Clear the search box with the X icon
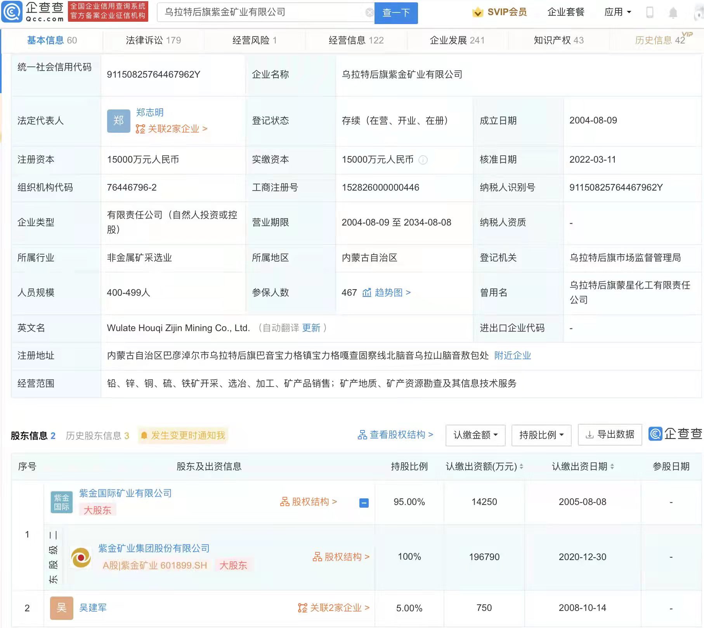Image resolution: width=704 pixels, height=628 pixels. click(x=369, y=12)
